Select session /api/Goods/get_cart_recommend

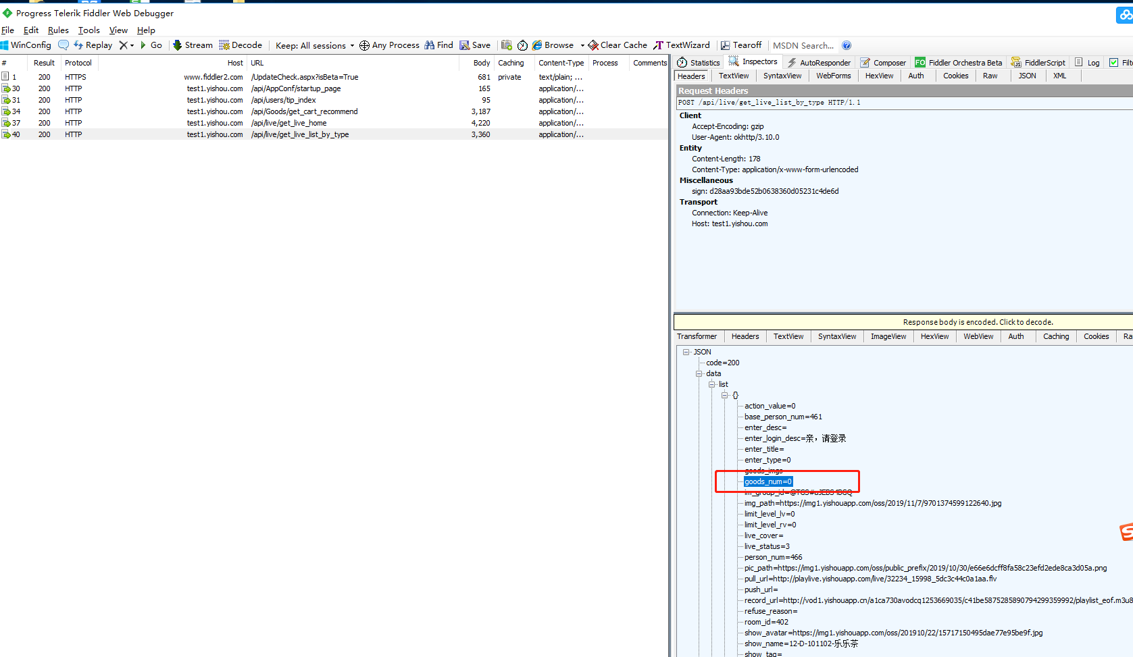coord(334,111)
